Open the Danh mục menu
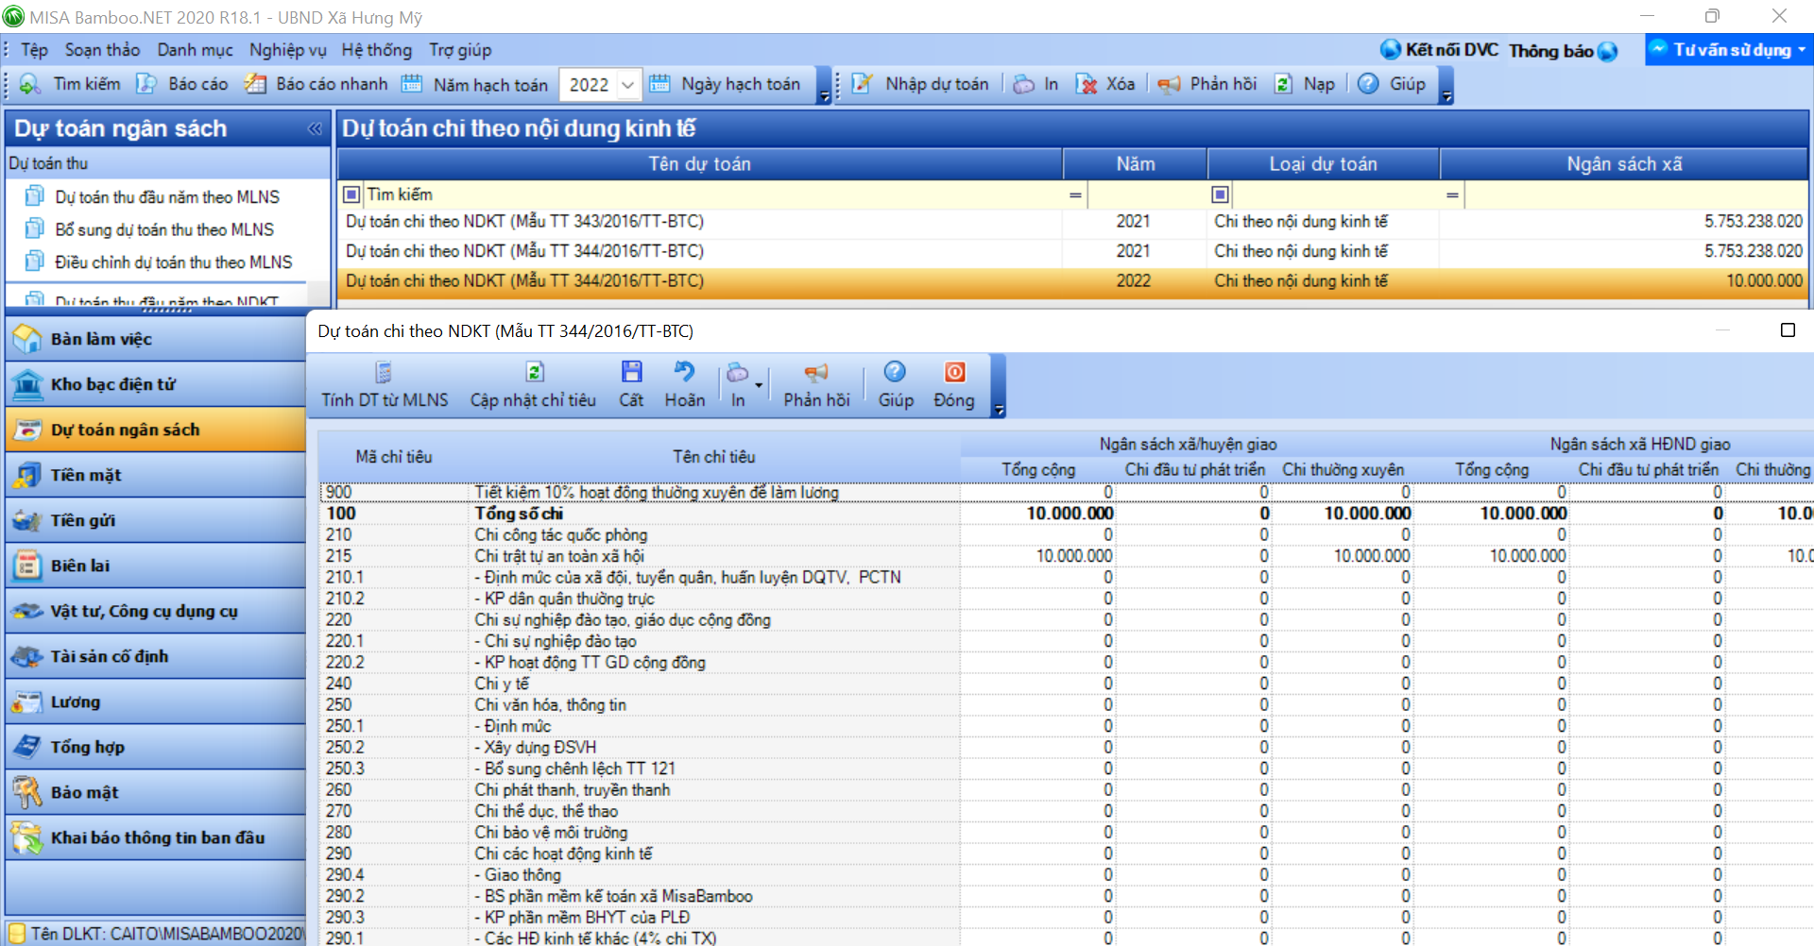 [195, 50]
